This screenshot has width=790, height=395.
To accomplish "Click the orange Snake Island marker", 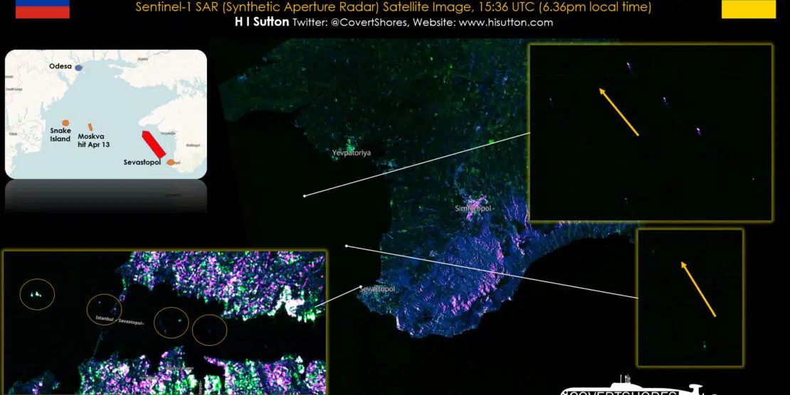I will 65,123.
